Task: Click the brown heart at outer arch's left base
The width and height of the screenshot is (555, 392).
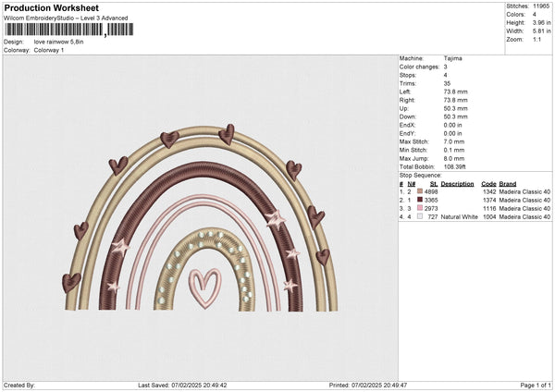Action: point(68,280)
